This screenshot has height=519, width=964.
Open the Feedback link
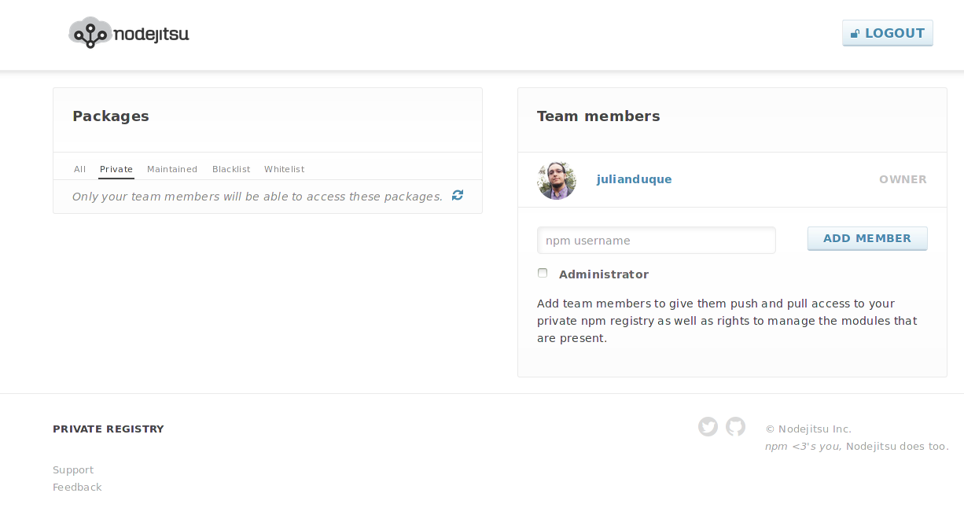[77, 487]
